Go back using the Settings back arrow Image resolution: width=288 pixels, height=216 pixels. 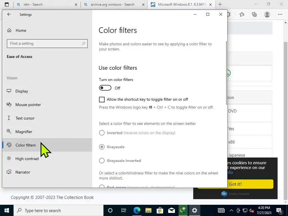(9, 14)
